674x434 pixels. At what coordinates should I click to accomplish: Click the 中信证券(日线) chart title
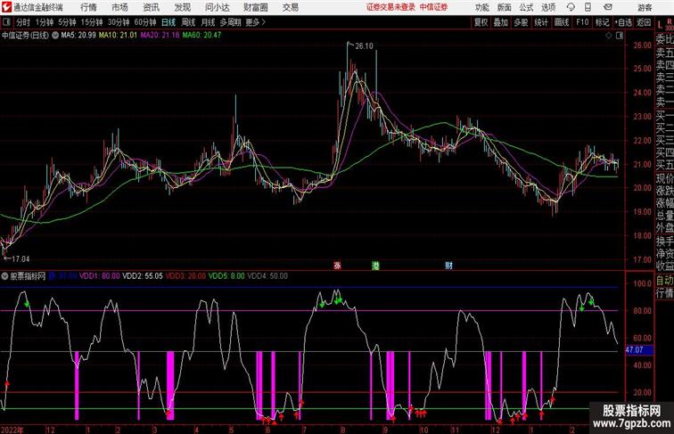(x=25, y=36)
